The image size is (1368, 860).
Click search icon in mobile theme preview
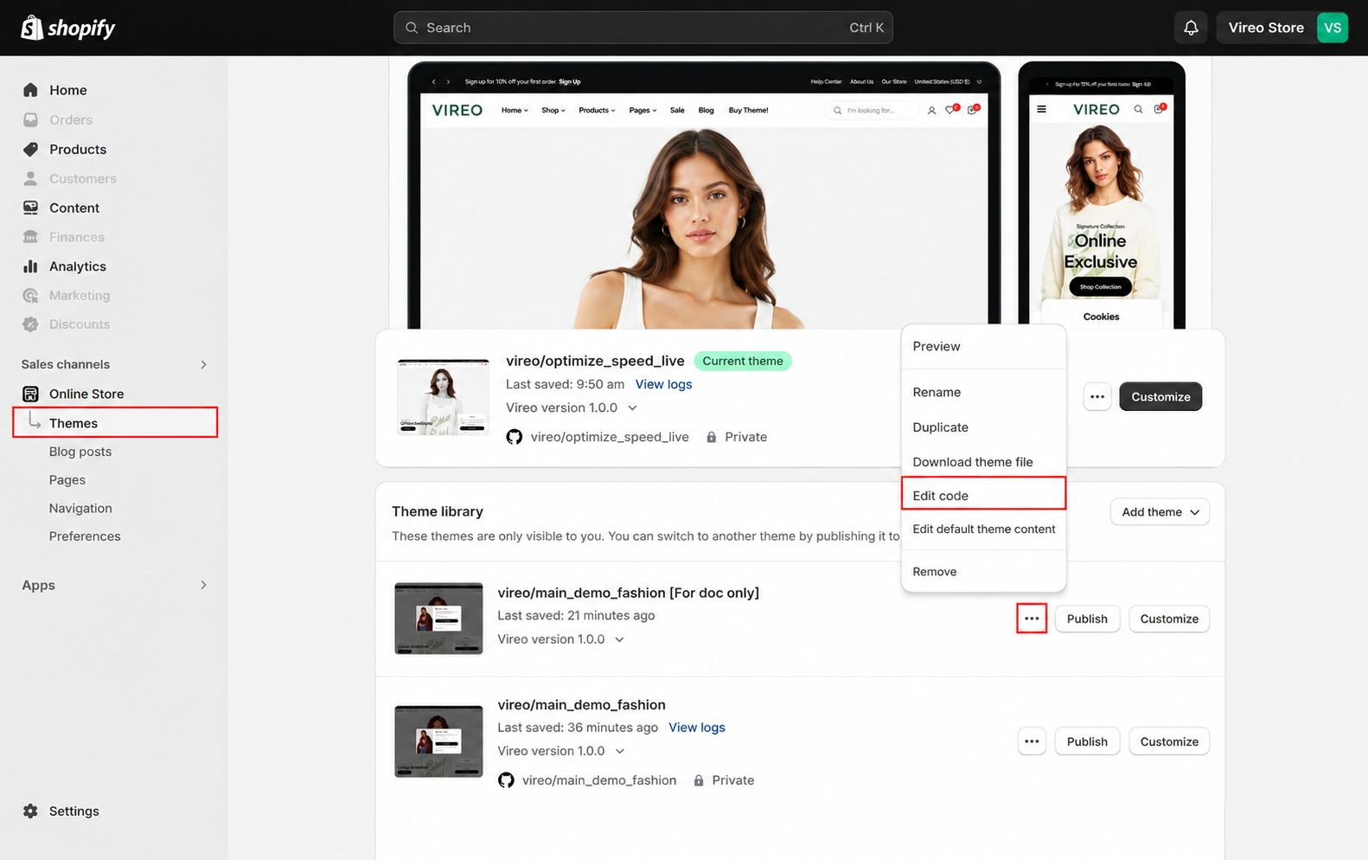[x=1138, y=109]
